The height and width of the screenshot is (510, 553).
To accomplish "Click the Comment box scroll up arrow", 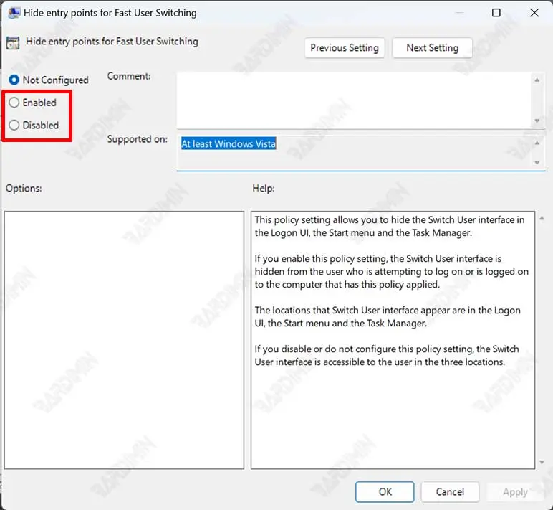I will coord(537,80).
